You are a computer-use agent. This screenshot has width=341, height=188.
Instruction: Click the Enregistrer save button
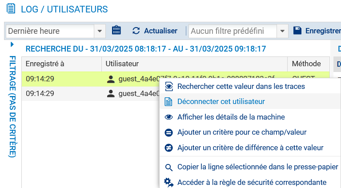tap(317, 31)
